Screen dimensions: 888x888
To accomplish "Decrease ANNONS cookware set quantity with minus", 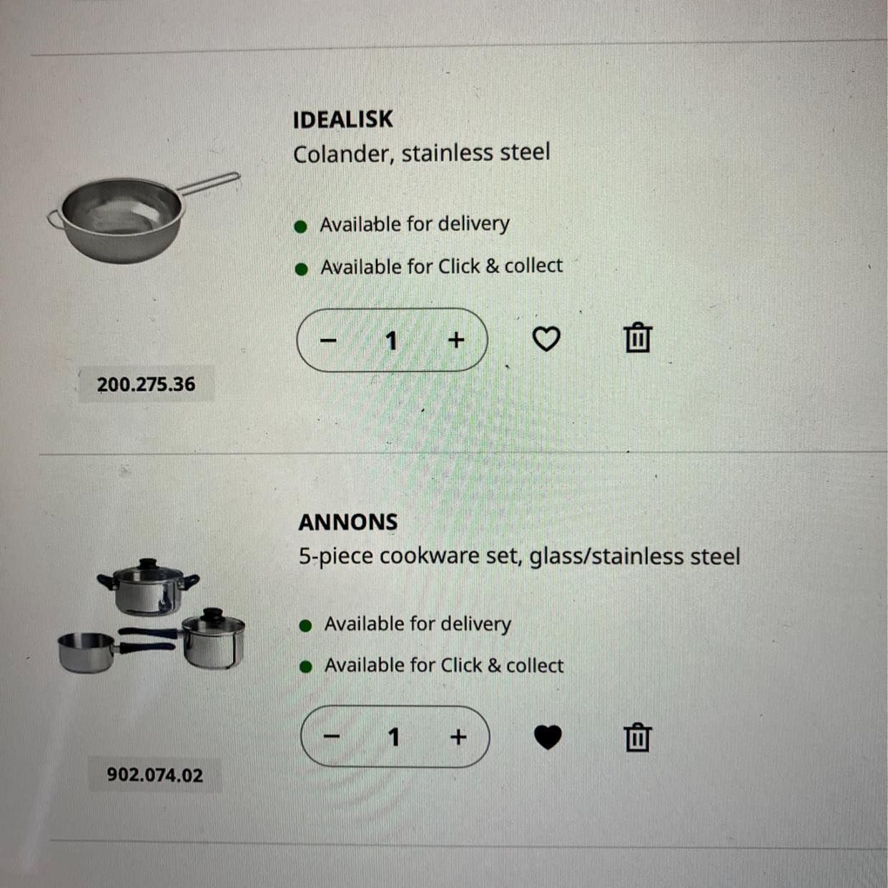I will [x=332, y=736].
